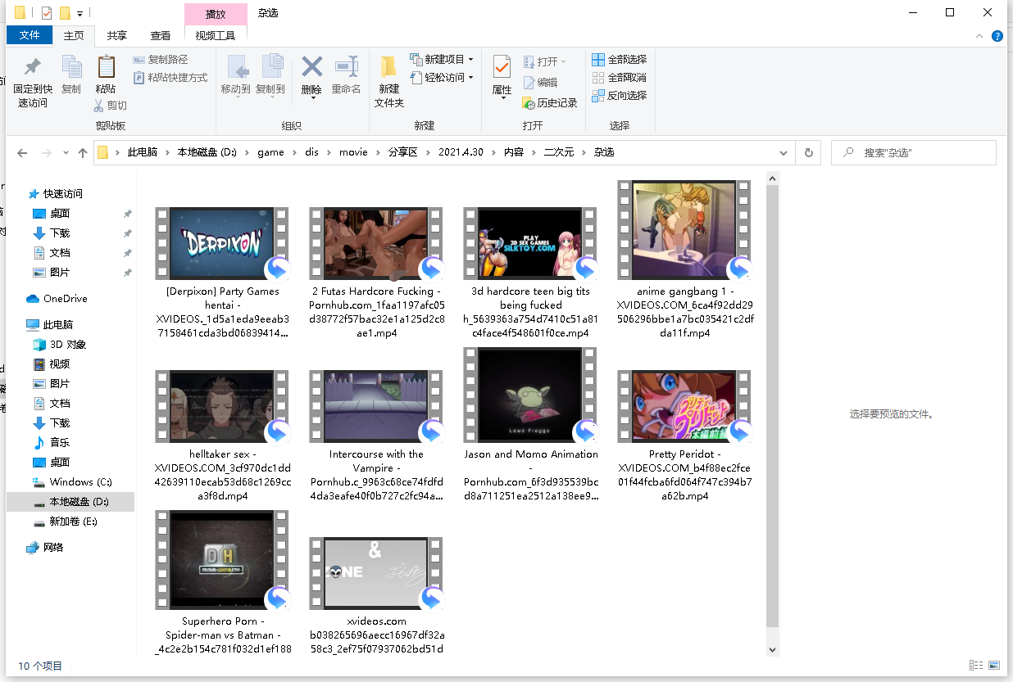
Task: Open the customize quick access toolbar arrow
Action: 79,13
